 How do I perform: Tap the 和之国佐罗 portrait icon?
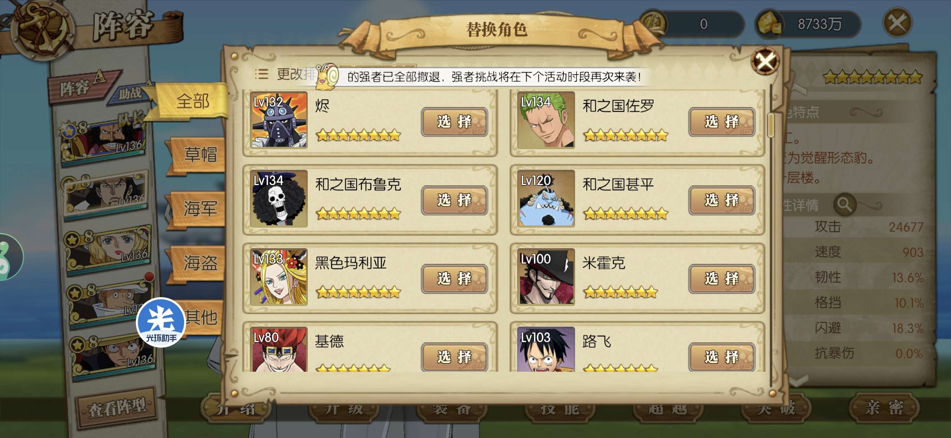(x=546, y=120)
